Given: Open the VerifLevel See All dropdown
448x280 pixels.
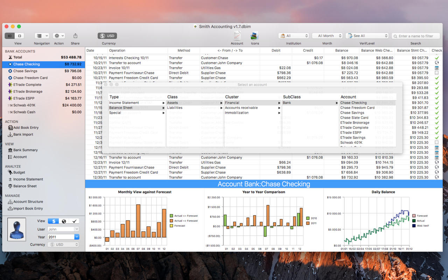Looking at the screenshot, I should pos(367,36).
